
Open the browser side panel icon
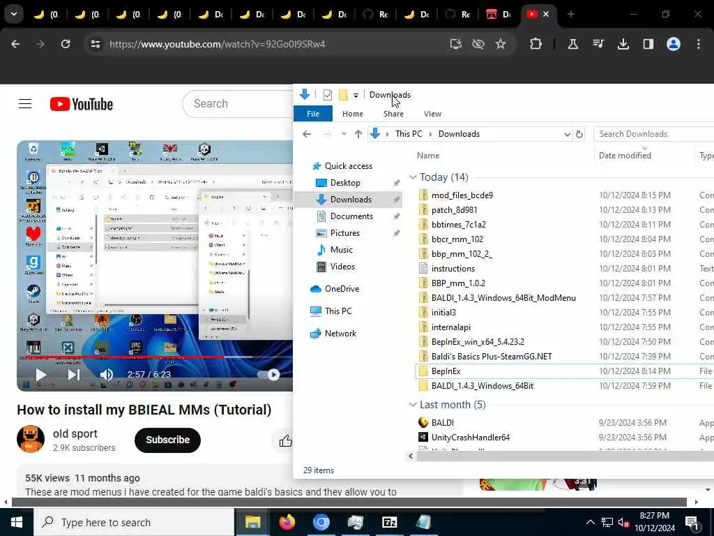(648, 44)
